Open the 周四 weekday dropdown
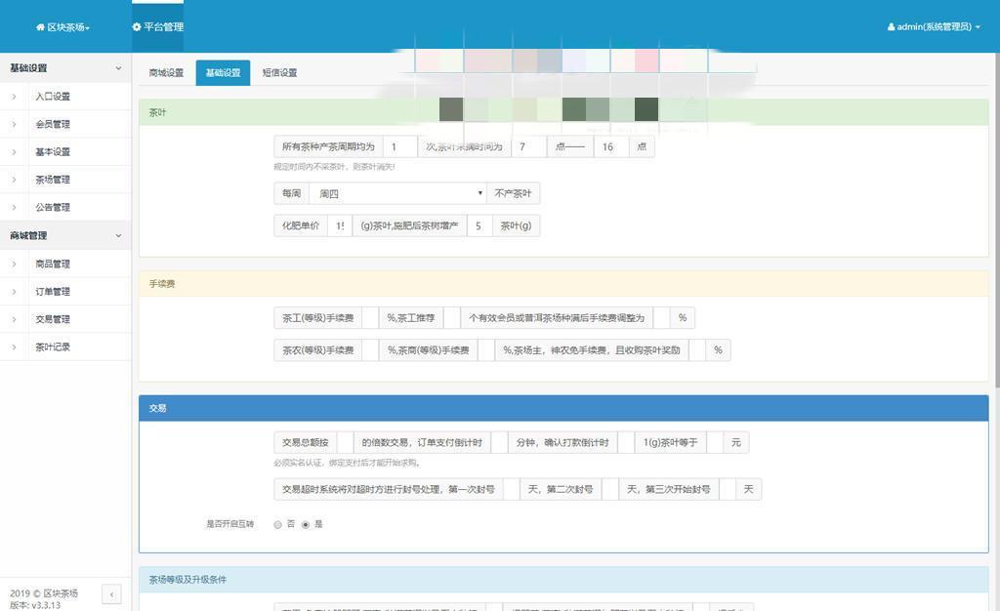1000x611 pixels. point(398,193)
